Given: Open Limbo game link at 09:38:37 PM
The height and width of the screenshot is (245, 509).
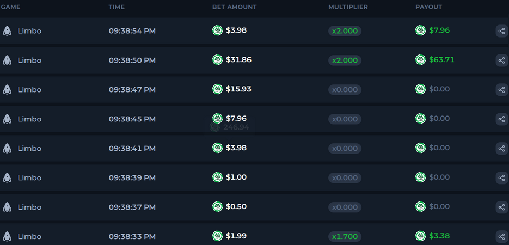Looking at the screenshot, I should [x=29, y=207].
